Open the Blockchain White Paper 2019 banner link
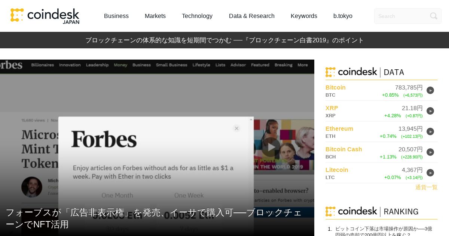 click(224, 40)
